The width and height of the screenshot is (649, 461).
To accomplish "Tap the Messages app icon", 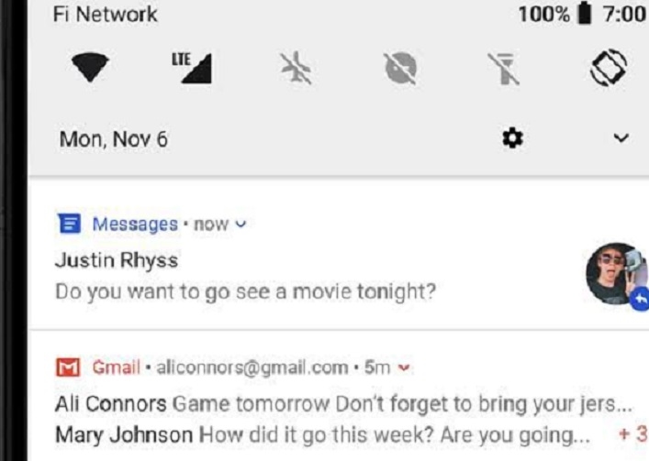I will (x=66, y=225).
